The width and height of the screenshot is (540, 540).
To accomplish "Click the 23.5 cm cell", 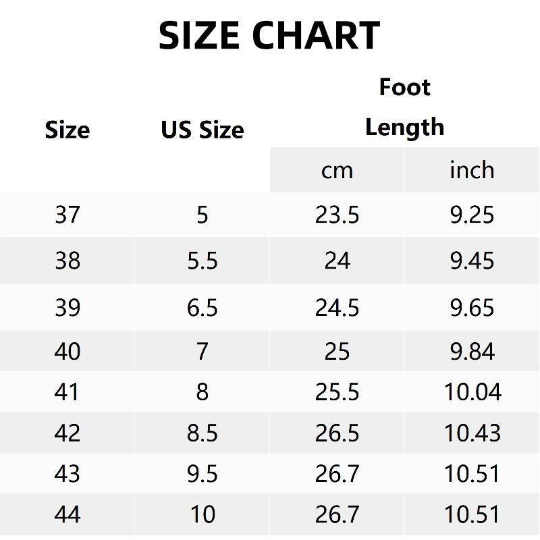I will coord(337,215).
